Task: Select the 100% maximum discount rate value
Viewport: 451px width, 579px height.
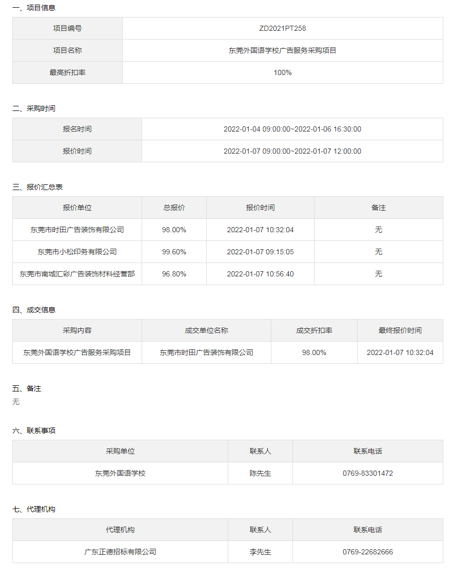Action: (283, 73)
